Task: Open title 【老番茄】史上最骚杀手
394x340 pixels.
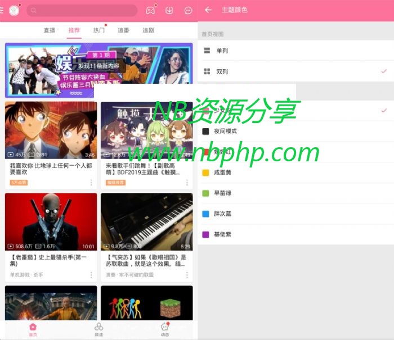Action: click(x=48, y=260)
